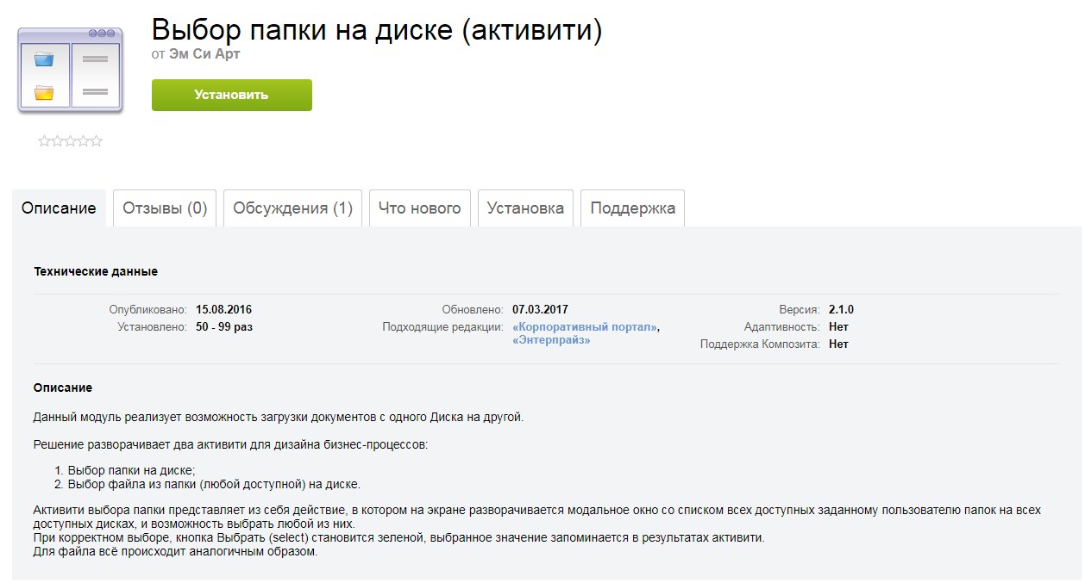Set a rating on the star widget
The width and height of the screenshot is (1085, 583).
pyautogui.click(x=72, y=140)
